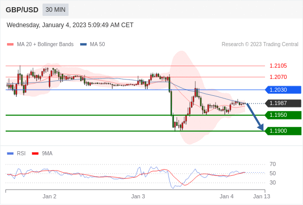This screenshot has width=303, height=205.
Task: Click the RSI 50 axis value
Action: pos(273,173)
